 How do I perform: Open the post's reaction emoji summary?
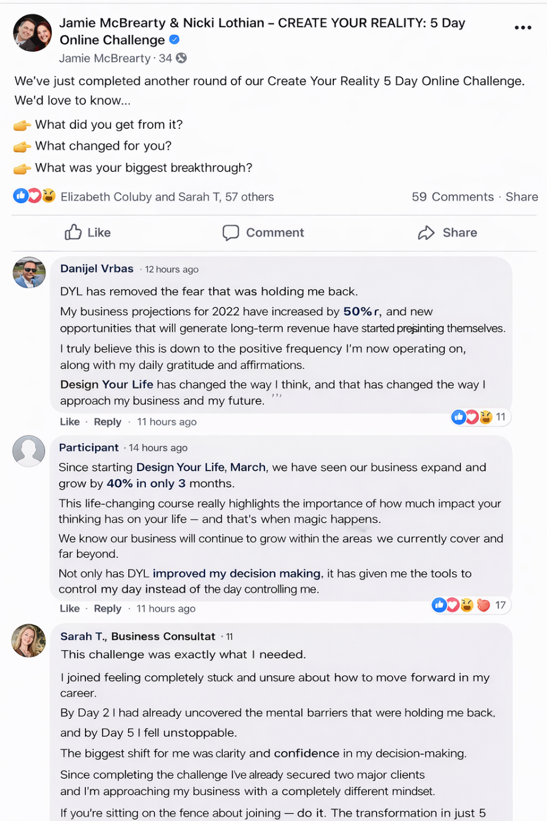click(34, 196)
